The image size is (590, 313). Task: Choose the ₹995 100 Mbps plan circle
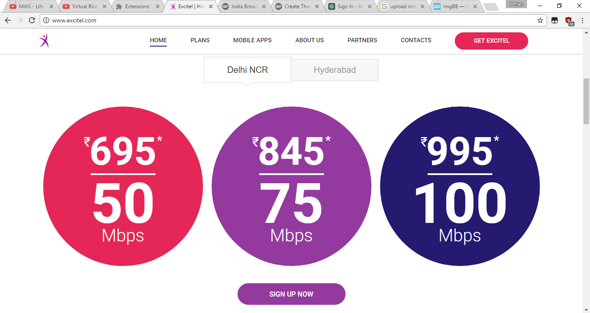click(x=460, y=186)
